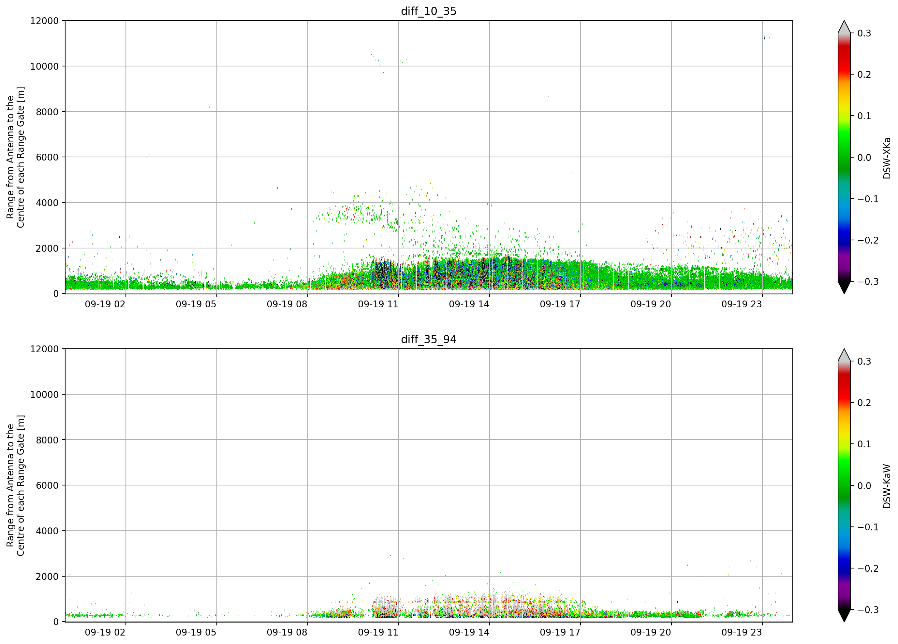Click the 2000 y-tick of diff_10_35 plot
Image resolution: width=898 pixels, height=644 pixels.
(47, 248)
